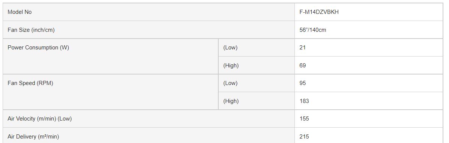Click the (Low) label under Power Consumption
The image size is (449, 143).
(x=231, y=48)
